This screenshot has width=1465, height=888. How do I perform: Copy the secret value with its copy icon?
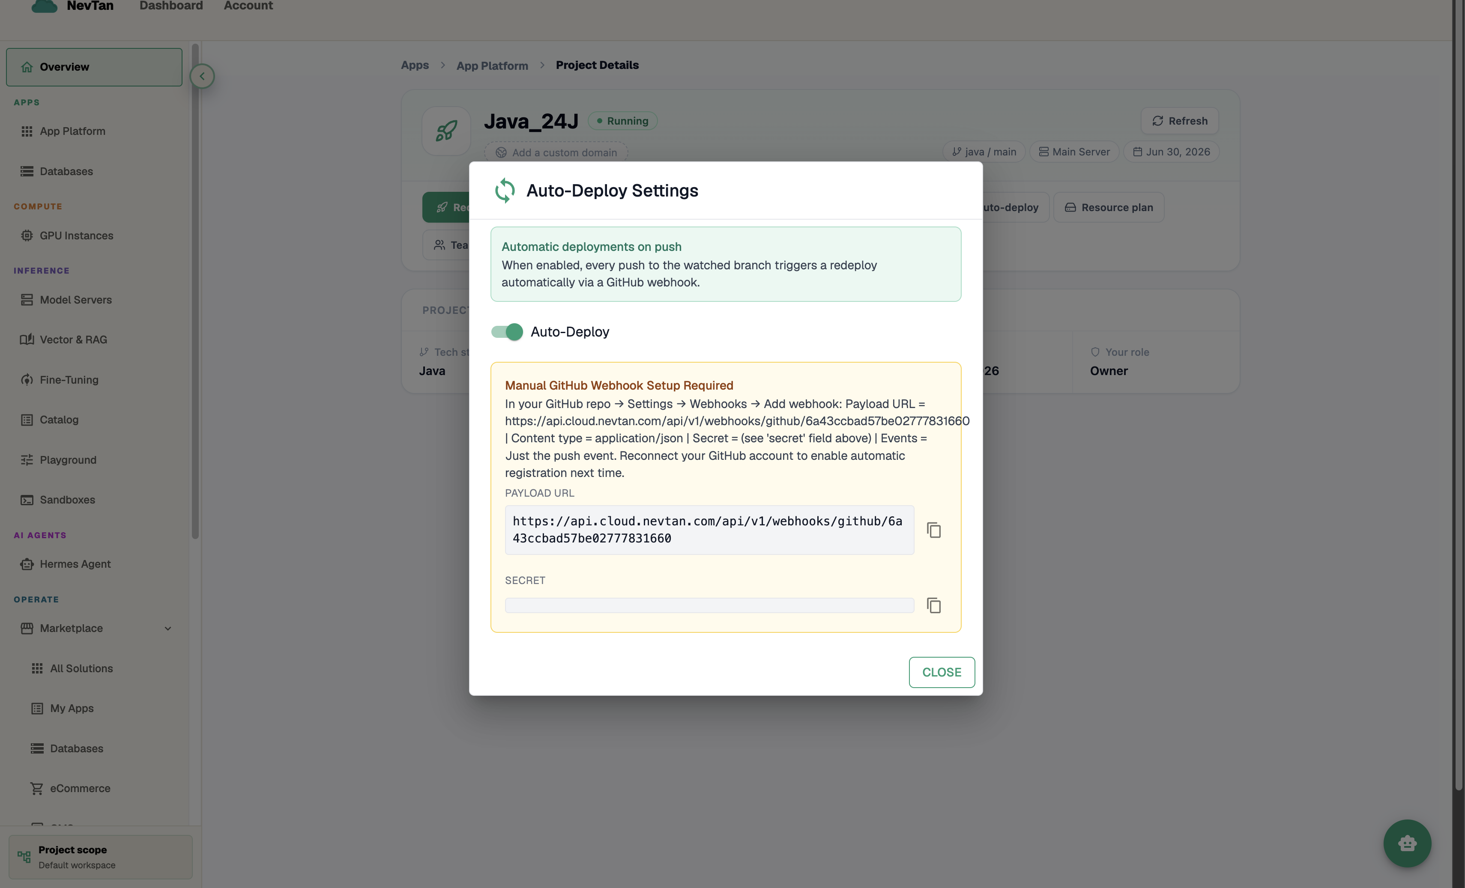[933, 605]
